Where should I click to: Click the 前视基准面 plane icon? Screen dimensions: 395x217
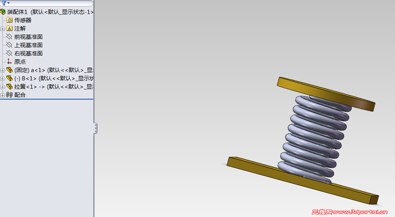(9, 37)
